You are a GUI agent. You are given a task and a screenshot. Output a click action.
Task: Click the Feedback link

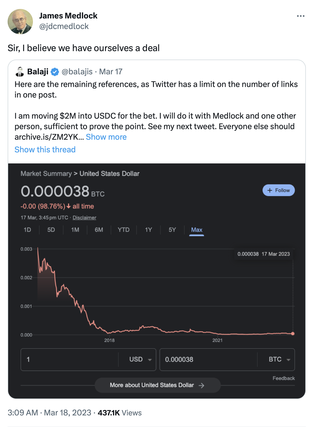click(x=283, y=378)
